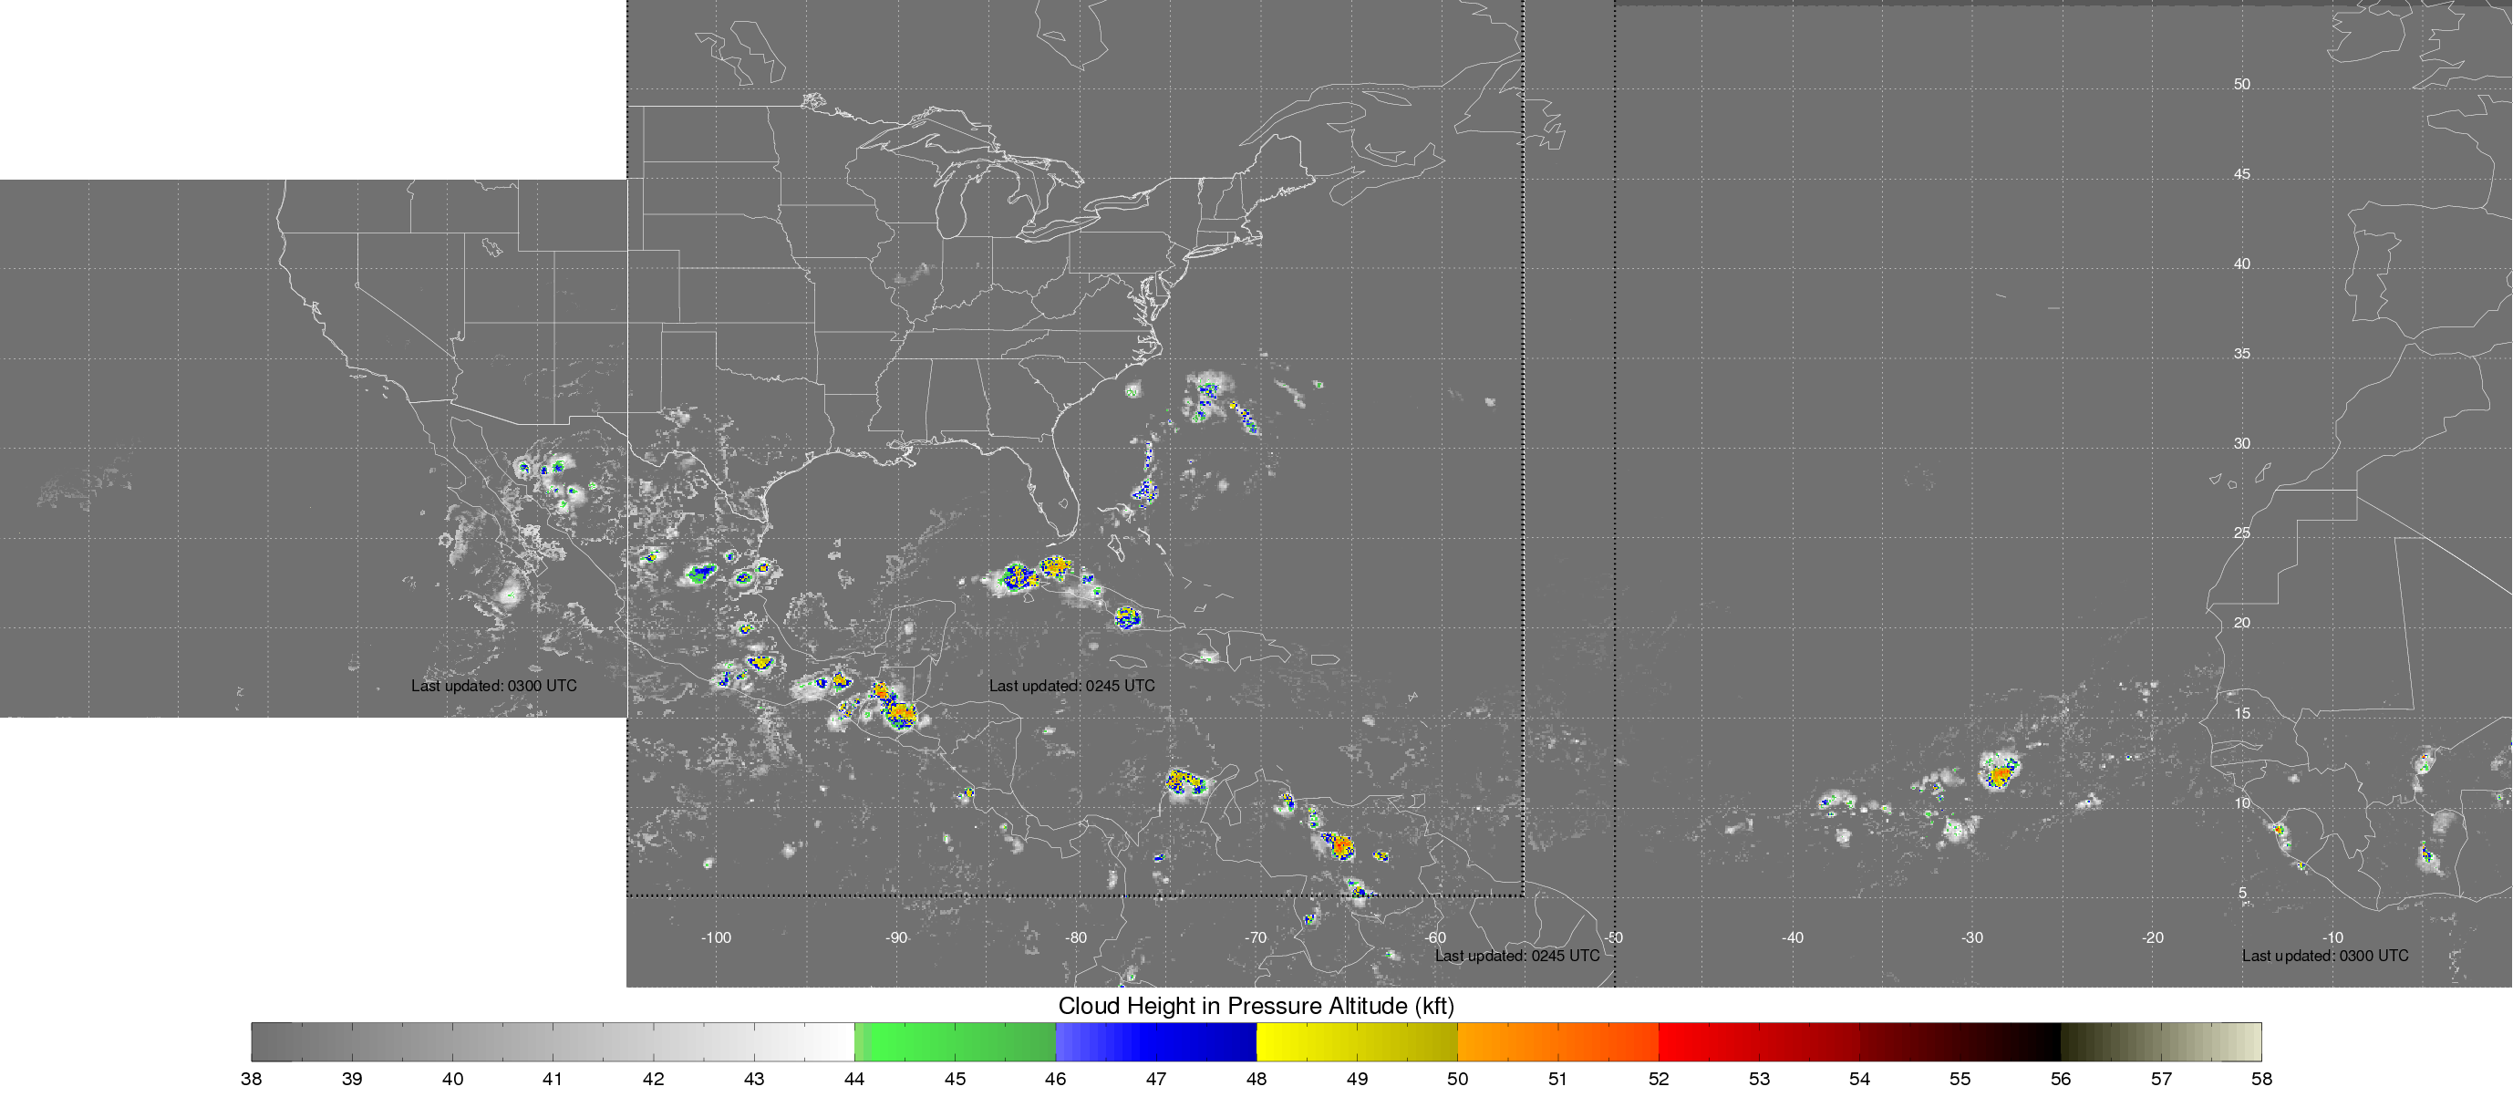
Task: Click the 45 latitude axis label
Action: [x=2242, y=174]
